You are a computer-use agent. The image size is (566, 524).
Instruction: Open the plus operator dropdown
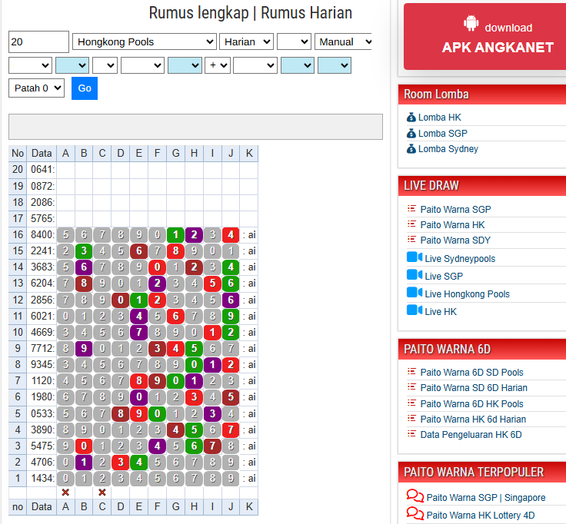click(x=218, y=65)
